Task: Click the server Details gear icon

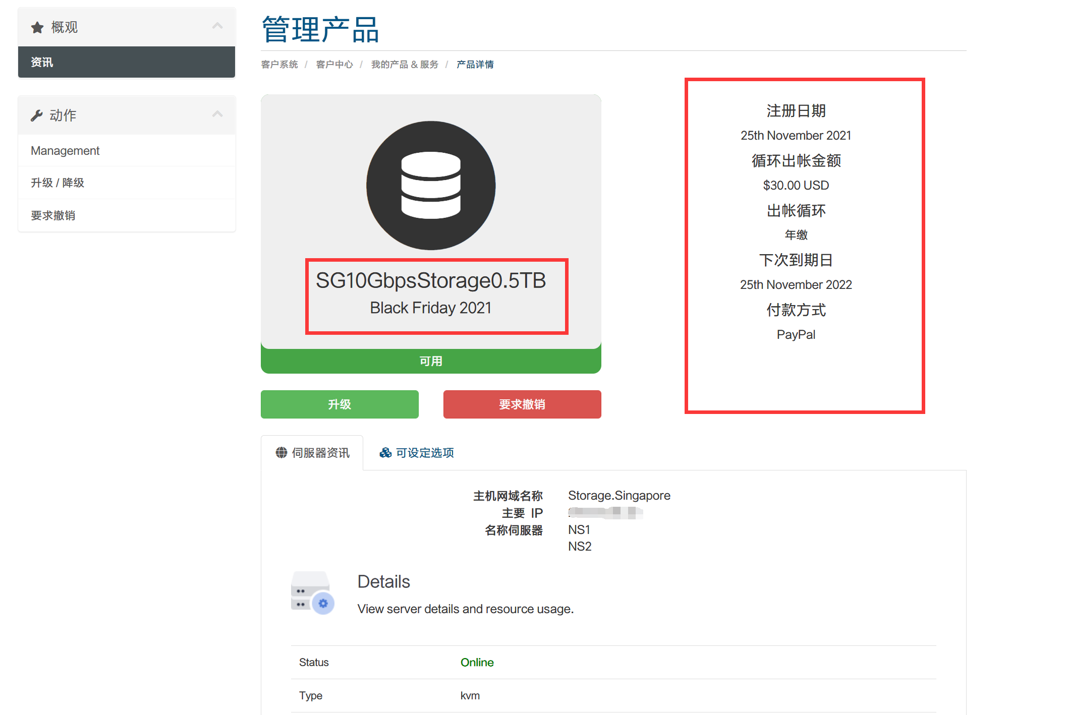Action: pos(312,592)
